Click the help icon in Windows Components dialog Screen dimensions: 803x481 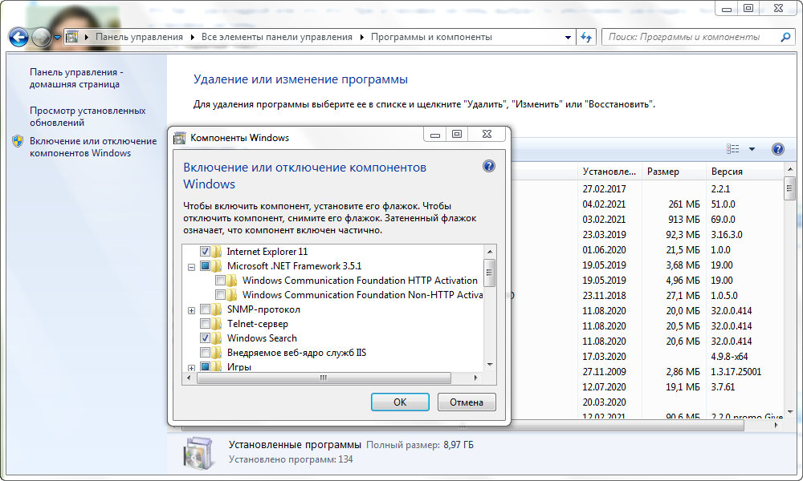coord(489,167)
